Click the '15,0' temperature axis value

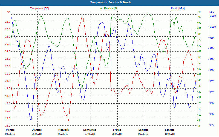8,118
